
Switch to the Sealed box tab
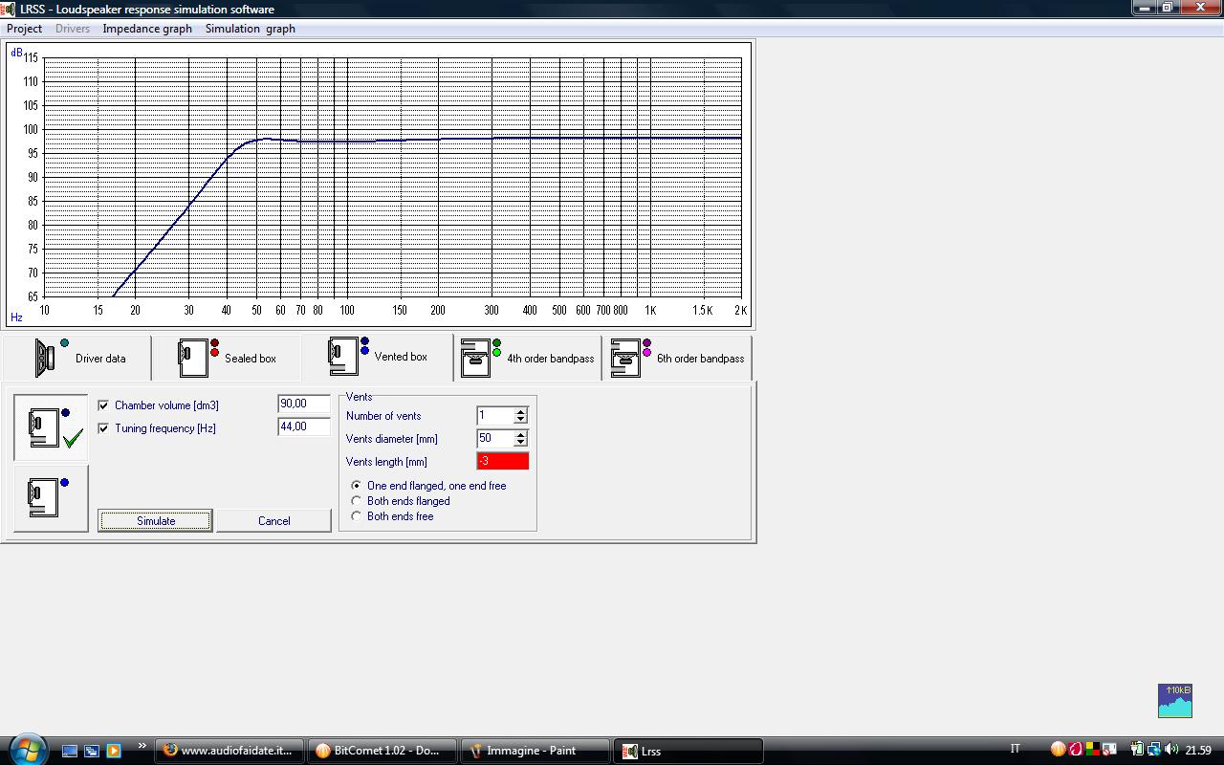pyautogui.click(x=227, y=359)
